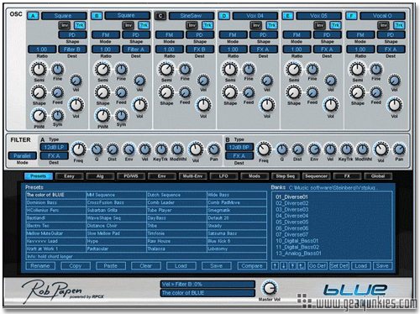Enable Oscillator C with its C button
Viewport: 420px width, 314px height.
click(x=160, y=16)
